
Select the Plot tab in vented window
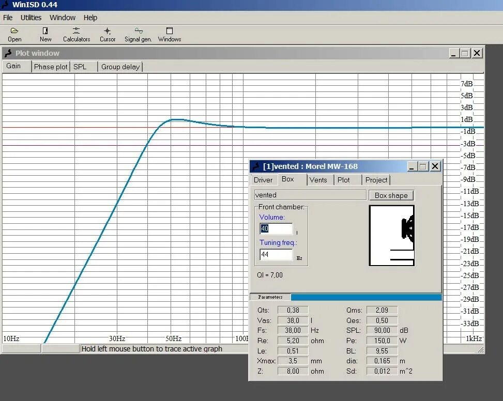348,180
